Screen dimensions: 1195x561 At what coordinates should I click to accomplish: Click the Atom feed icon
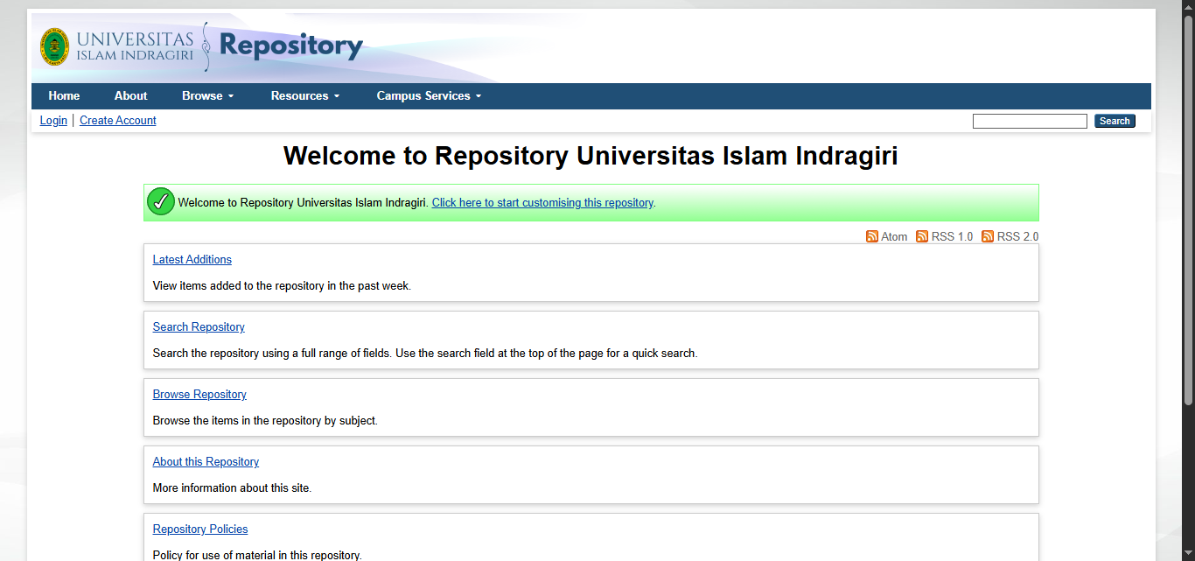pyautogui.click(x=872, y=236)
